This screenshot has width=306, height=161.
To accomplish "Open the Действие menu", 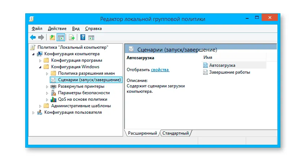I will coord(57,29).
